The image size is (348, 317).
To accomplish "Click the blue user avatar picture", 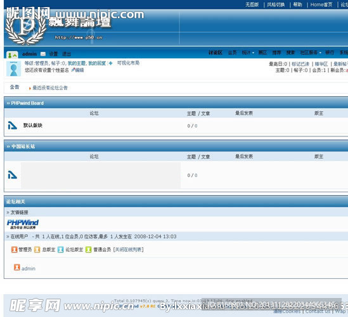I will tap(13, 69).
